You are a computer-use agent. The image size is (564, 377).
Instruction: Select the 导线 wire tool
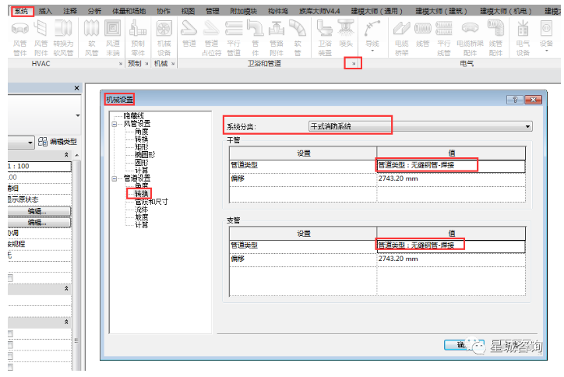point(372,34)
